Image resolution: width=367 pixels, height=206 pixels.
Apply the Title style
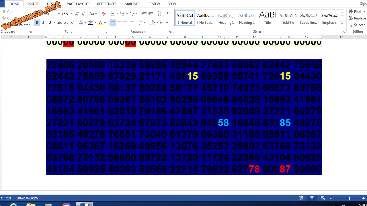click(268, 18)
